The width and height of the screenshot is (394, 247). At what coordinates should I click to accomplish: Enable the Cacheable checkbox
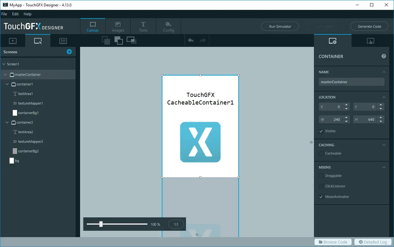coord(321,153)
